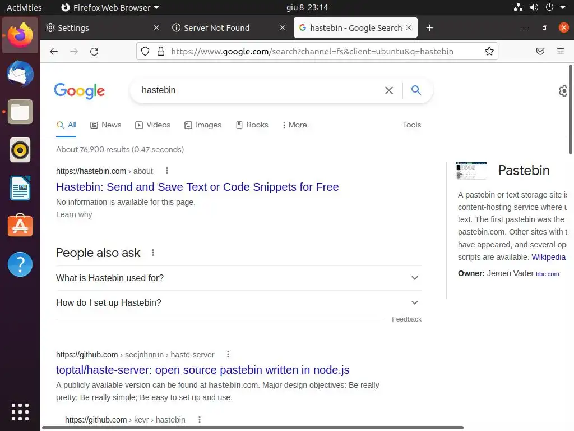Submit search with magnifier button

(416, 90)
